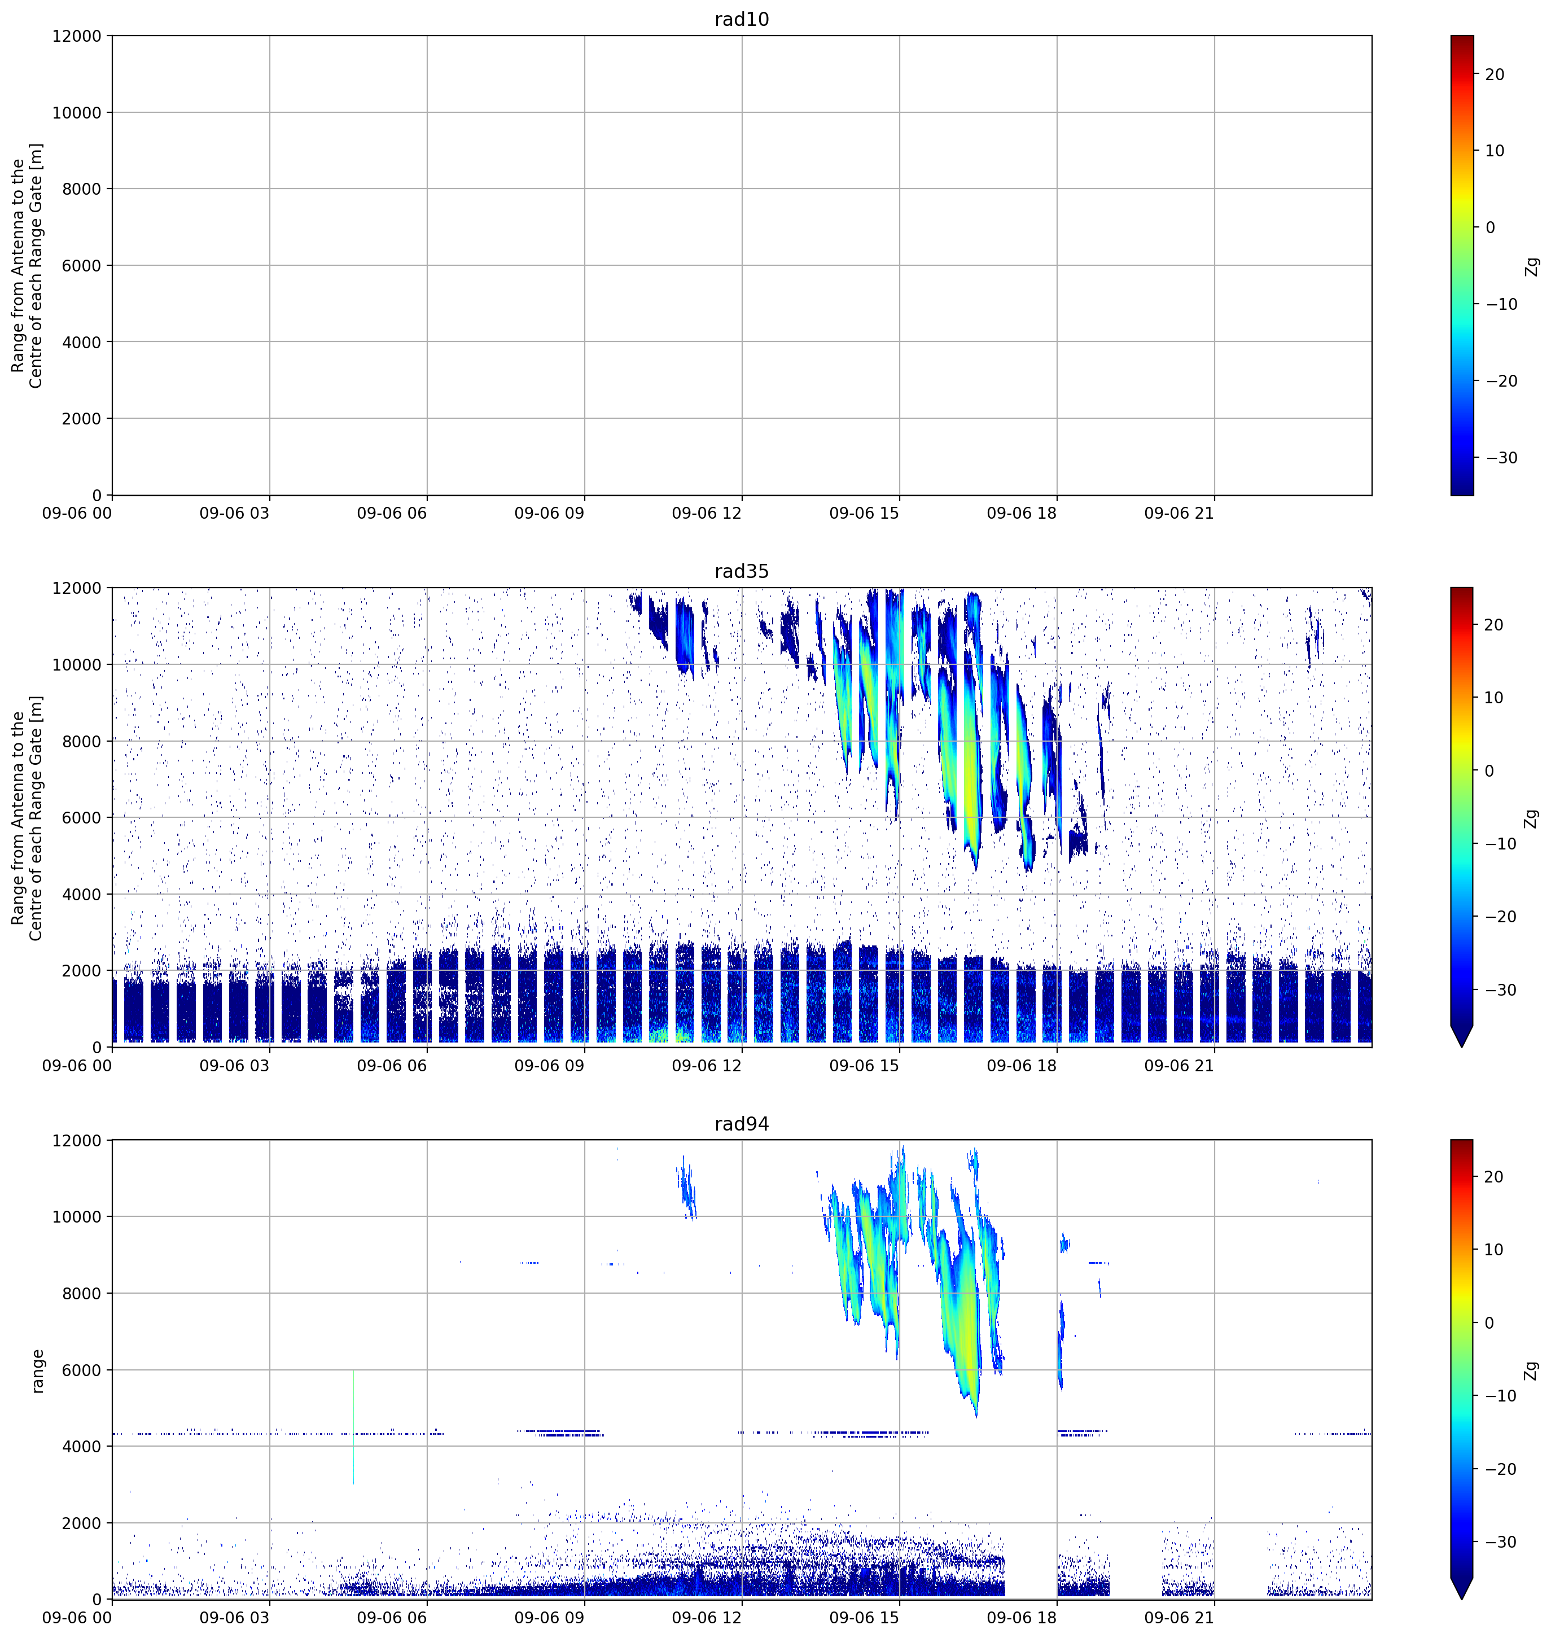Click the 20 tick on rad10 colorbar
The width and height of the screenshot is (1551, 1638).
click(1495, 75)
